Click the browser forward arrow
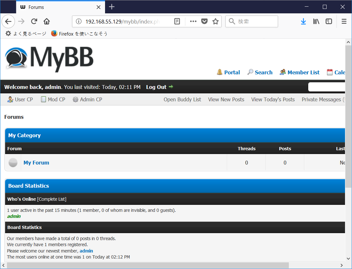352x269 pixels. click(21, 21)
